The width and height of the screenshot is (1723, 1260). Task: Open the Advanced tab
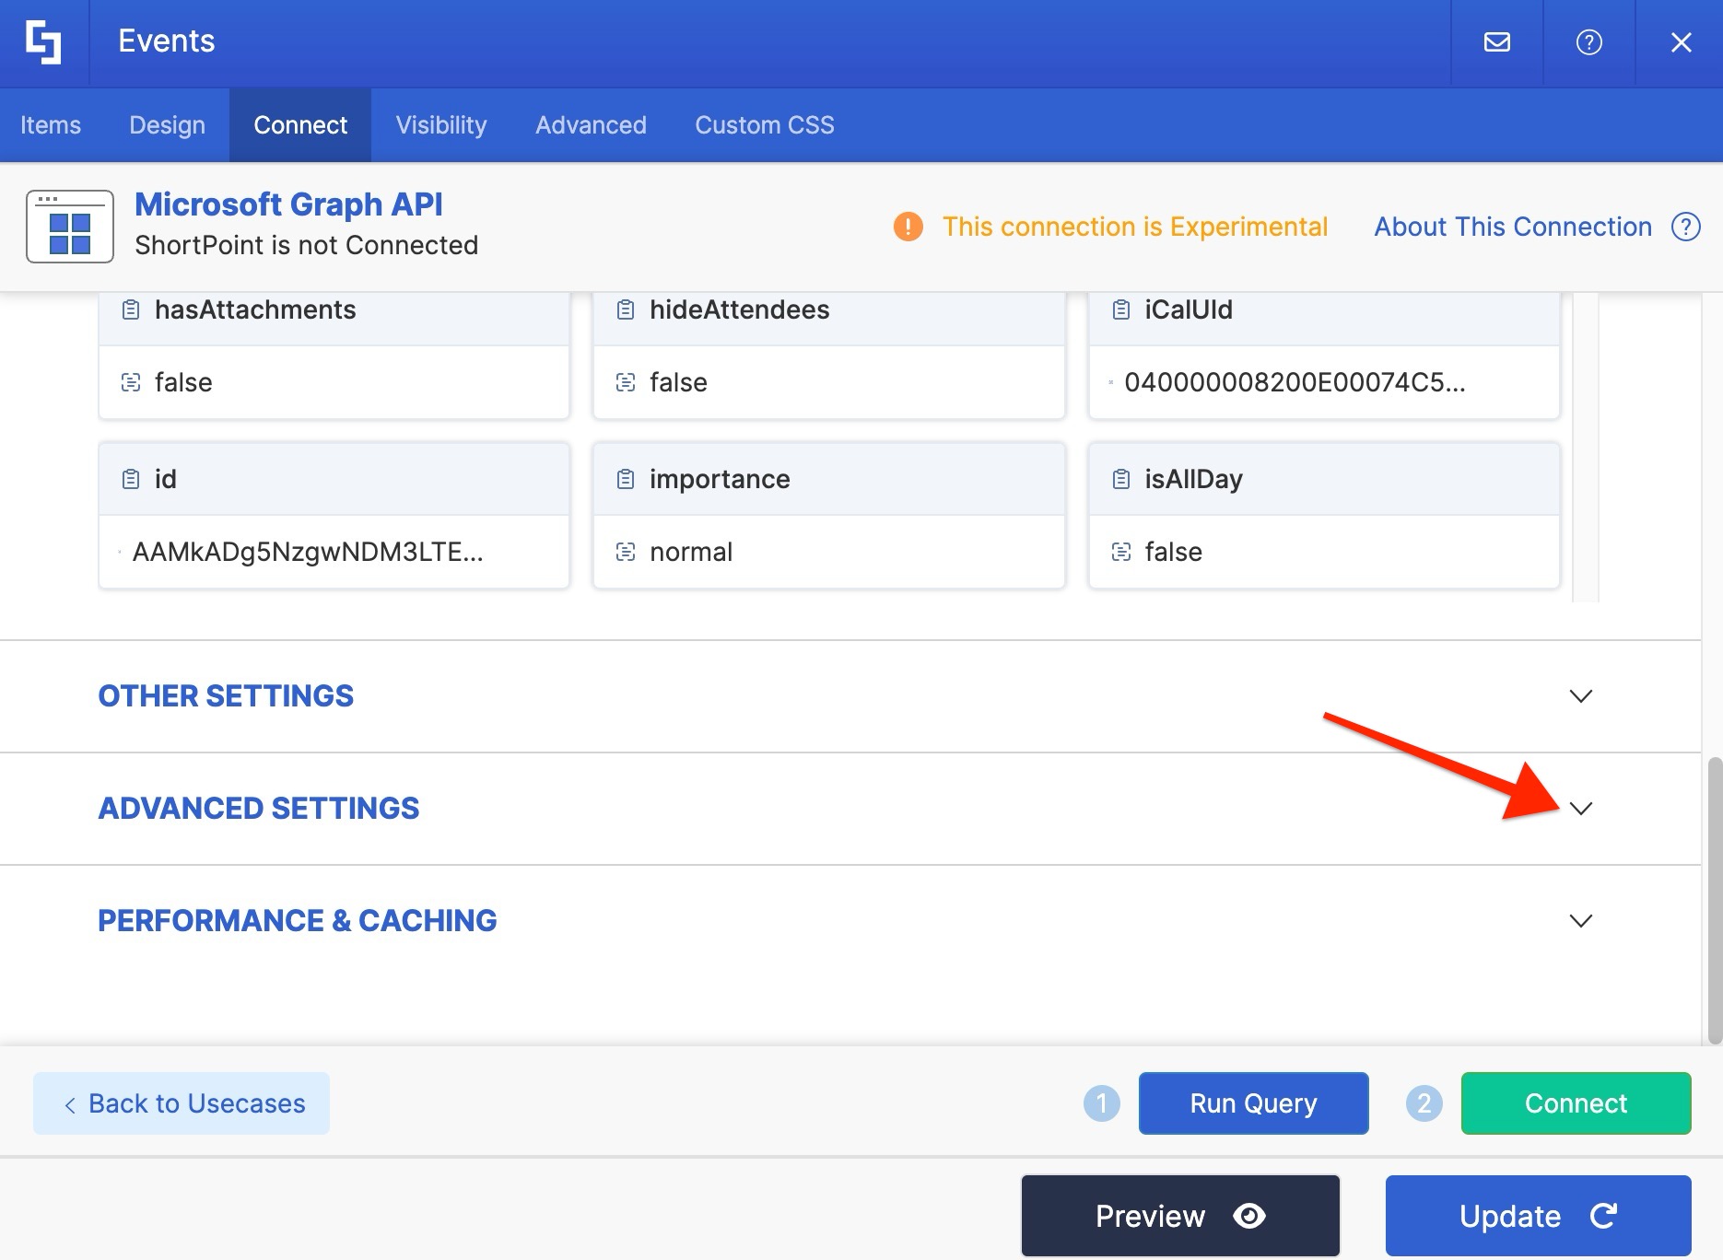click(591, 125)
